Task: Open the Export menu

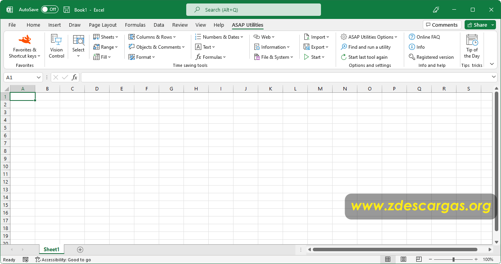Action: 316,47
